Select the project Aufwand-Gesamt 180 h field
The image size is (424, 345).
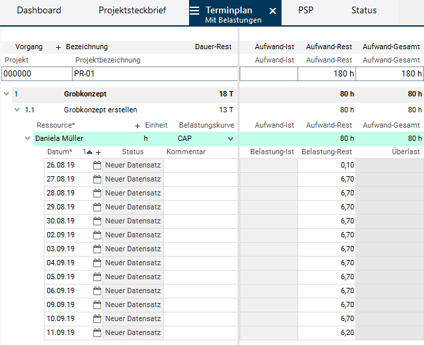390,74
